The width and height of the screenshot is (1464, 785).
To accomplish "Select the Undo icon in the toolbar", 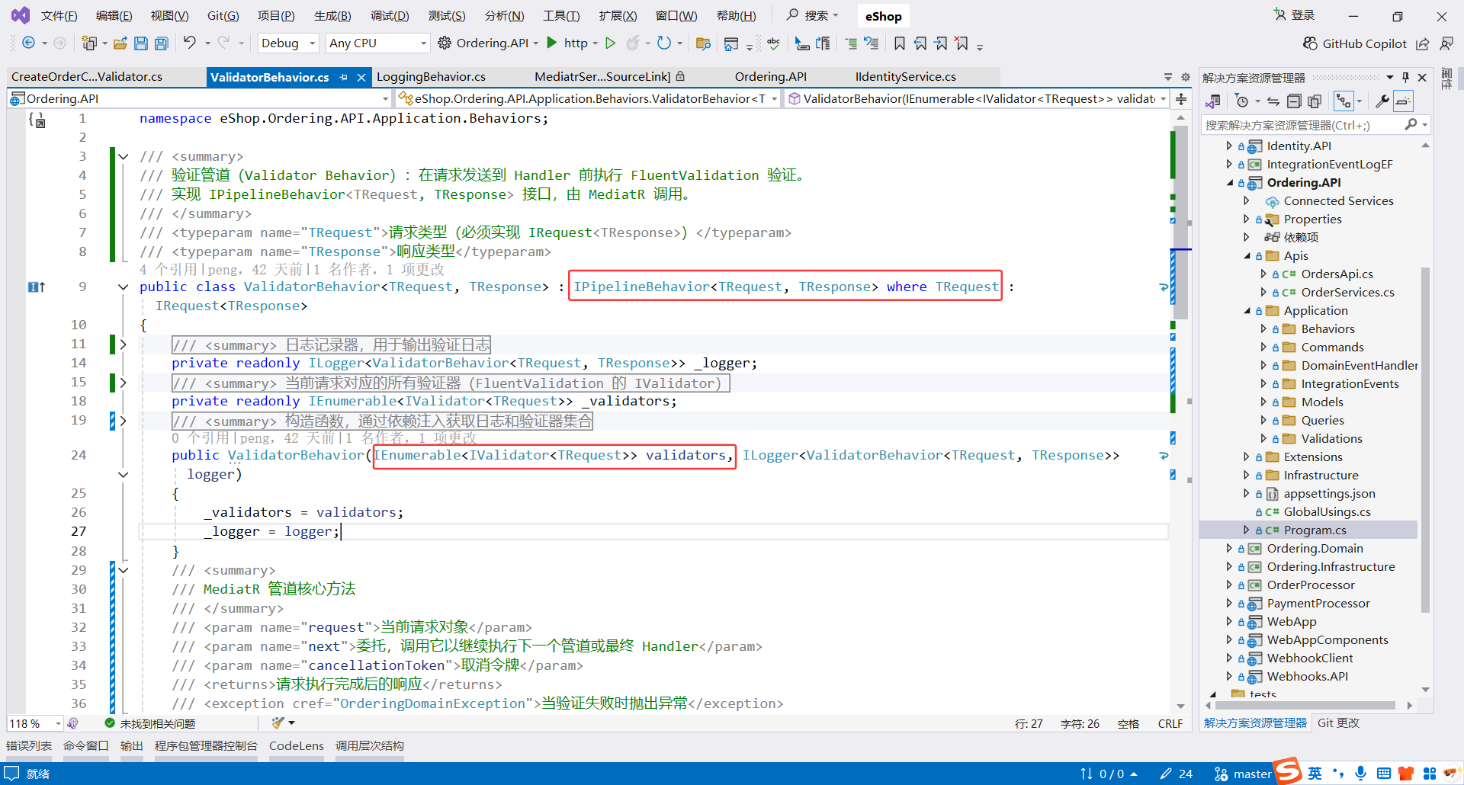I will (191, 43).
